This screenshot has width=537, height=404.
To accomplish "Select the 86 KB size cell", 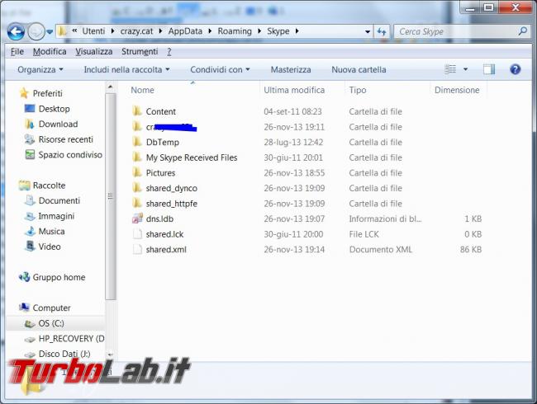I will [471, 250].
